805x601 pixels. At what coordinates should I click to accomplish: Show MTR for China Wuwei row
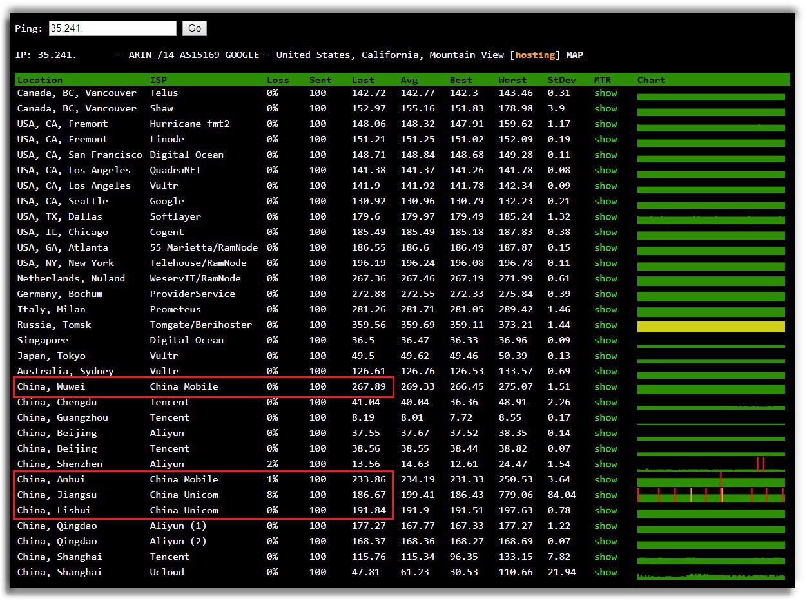[605, 386]
